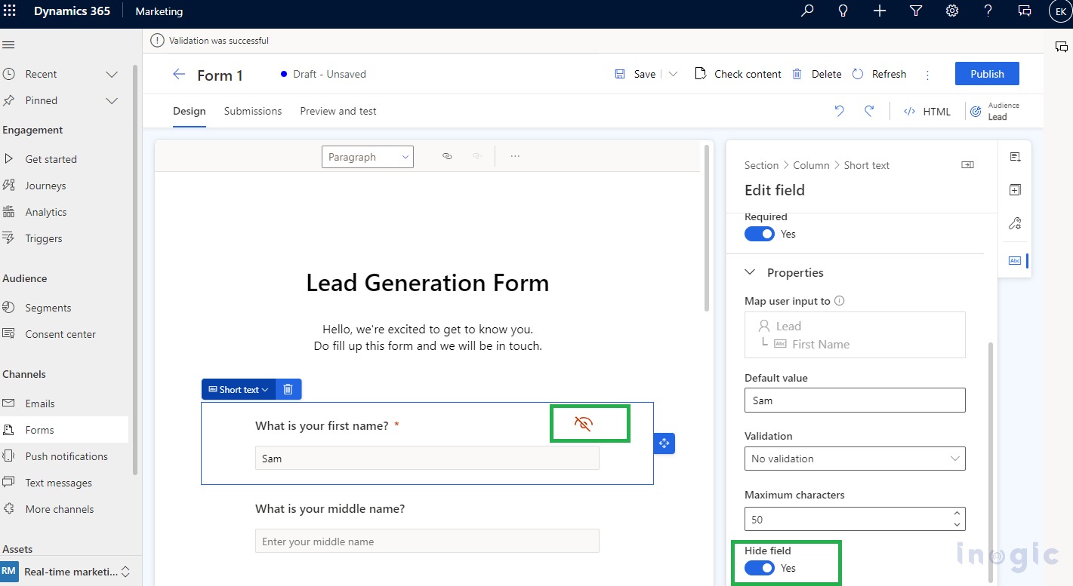The image size is (1073, 586).
Task: Click the Map user input info icon
Action: click(839, 301)
